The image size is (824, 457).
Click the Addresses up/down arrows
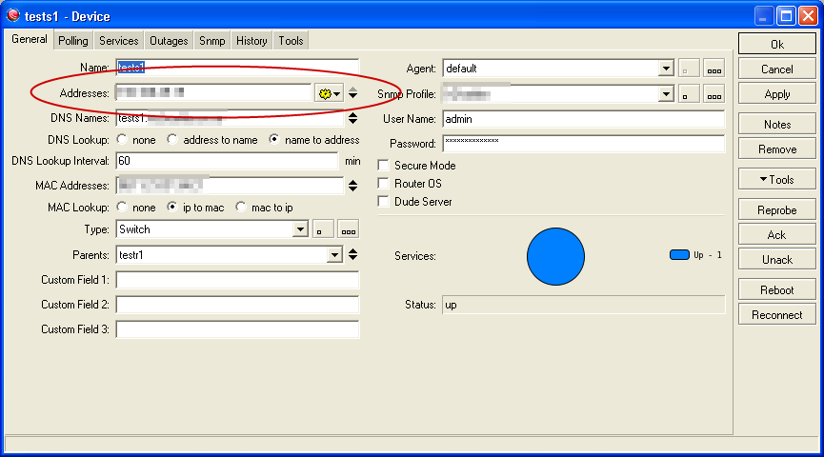click(x=353, y=93)
